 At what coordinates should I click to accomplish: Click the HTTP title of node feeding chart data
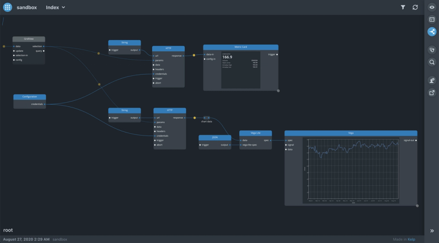pyautogui.click(x=170, y=110)
